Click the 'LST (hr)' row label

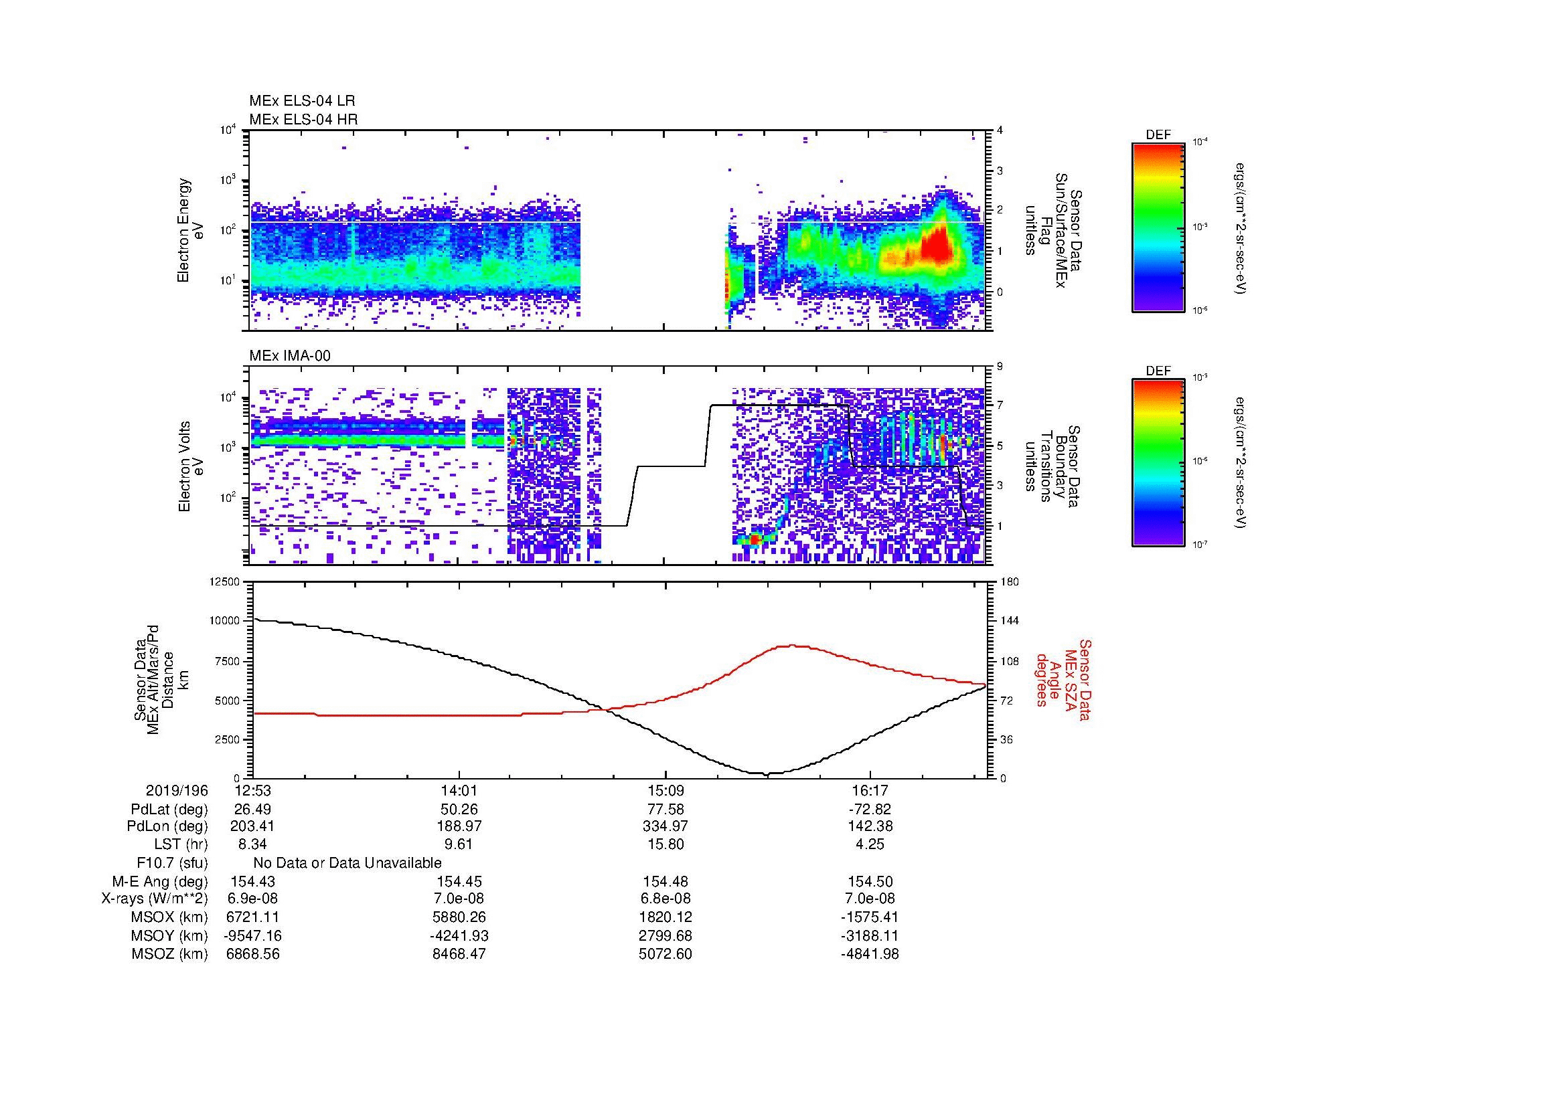pyautogui.click(x=181, y=844)
